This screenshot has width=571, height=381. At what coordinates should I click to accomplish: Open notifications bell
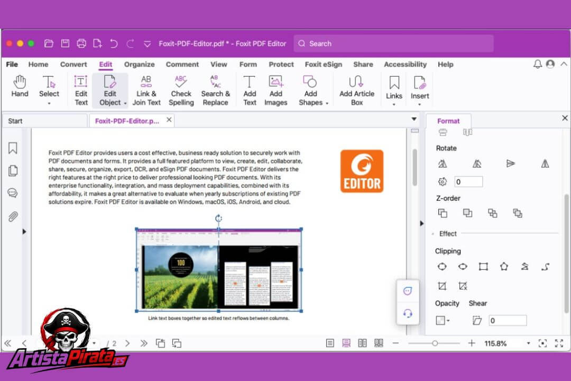(538, 64)
